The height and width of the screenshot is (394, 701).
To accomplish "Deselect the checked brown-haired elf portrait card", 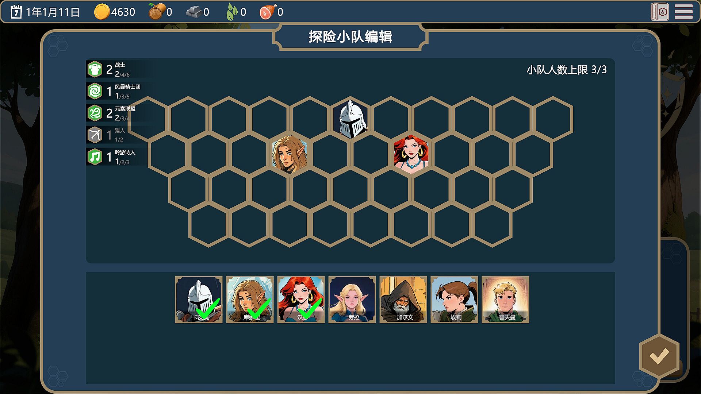I will click(x=250, y=300).
